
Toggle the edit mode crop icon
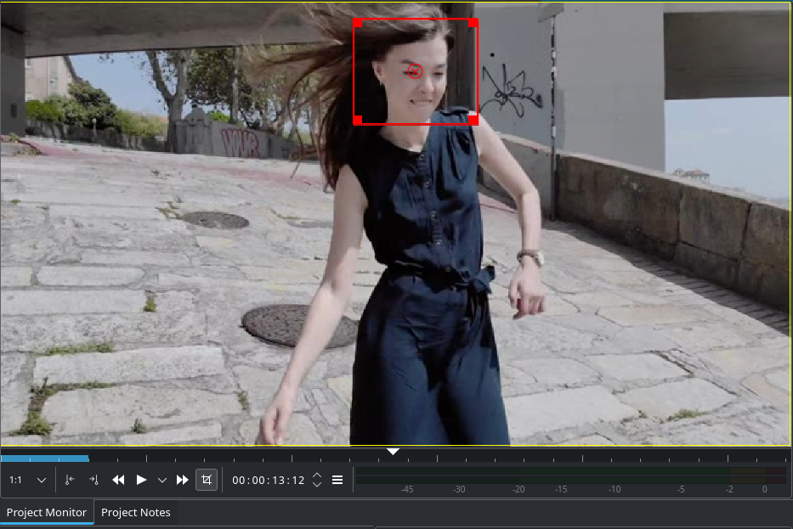(206, 480)
